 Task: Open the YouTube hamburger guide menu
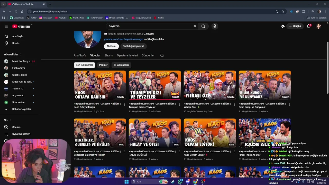6,26
